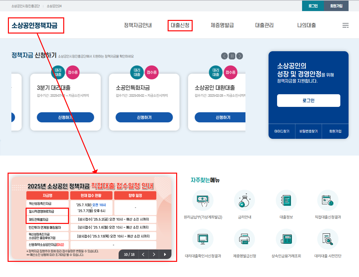Screen dimensions: 359x277
Task: Show previous policy fund card
Action: coord(224,56)
